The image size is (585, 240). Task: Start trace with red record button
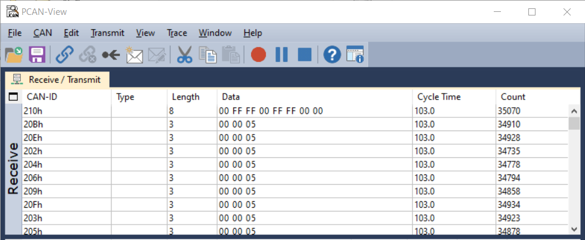(258, 55)
